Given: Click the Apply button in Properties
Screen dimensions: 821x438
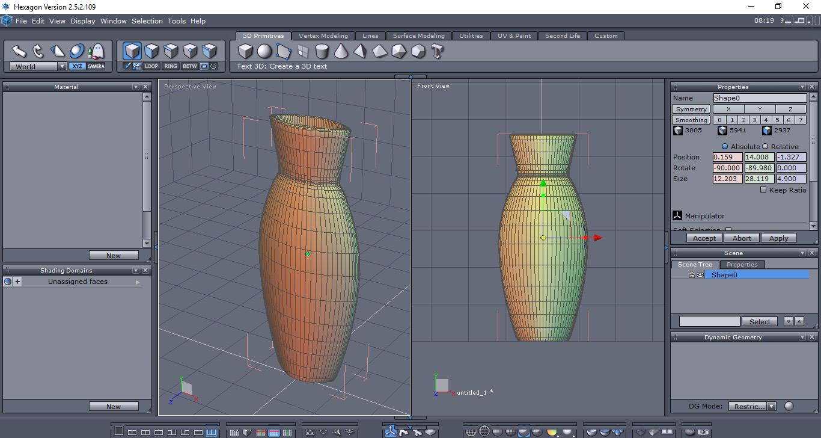Looking at the screenshot, I should click(778, 238).
